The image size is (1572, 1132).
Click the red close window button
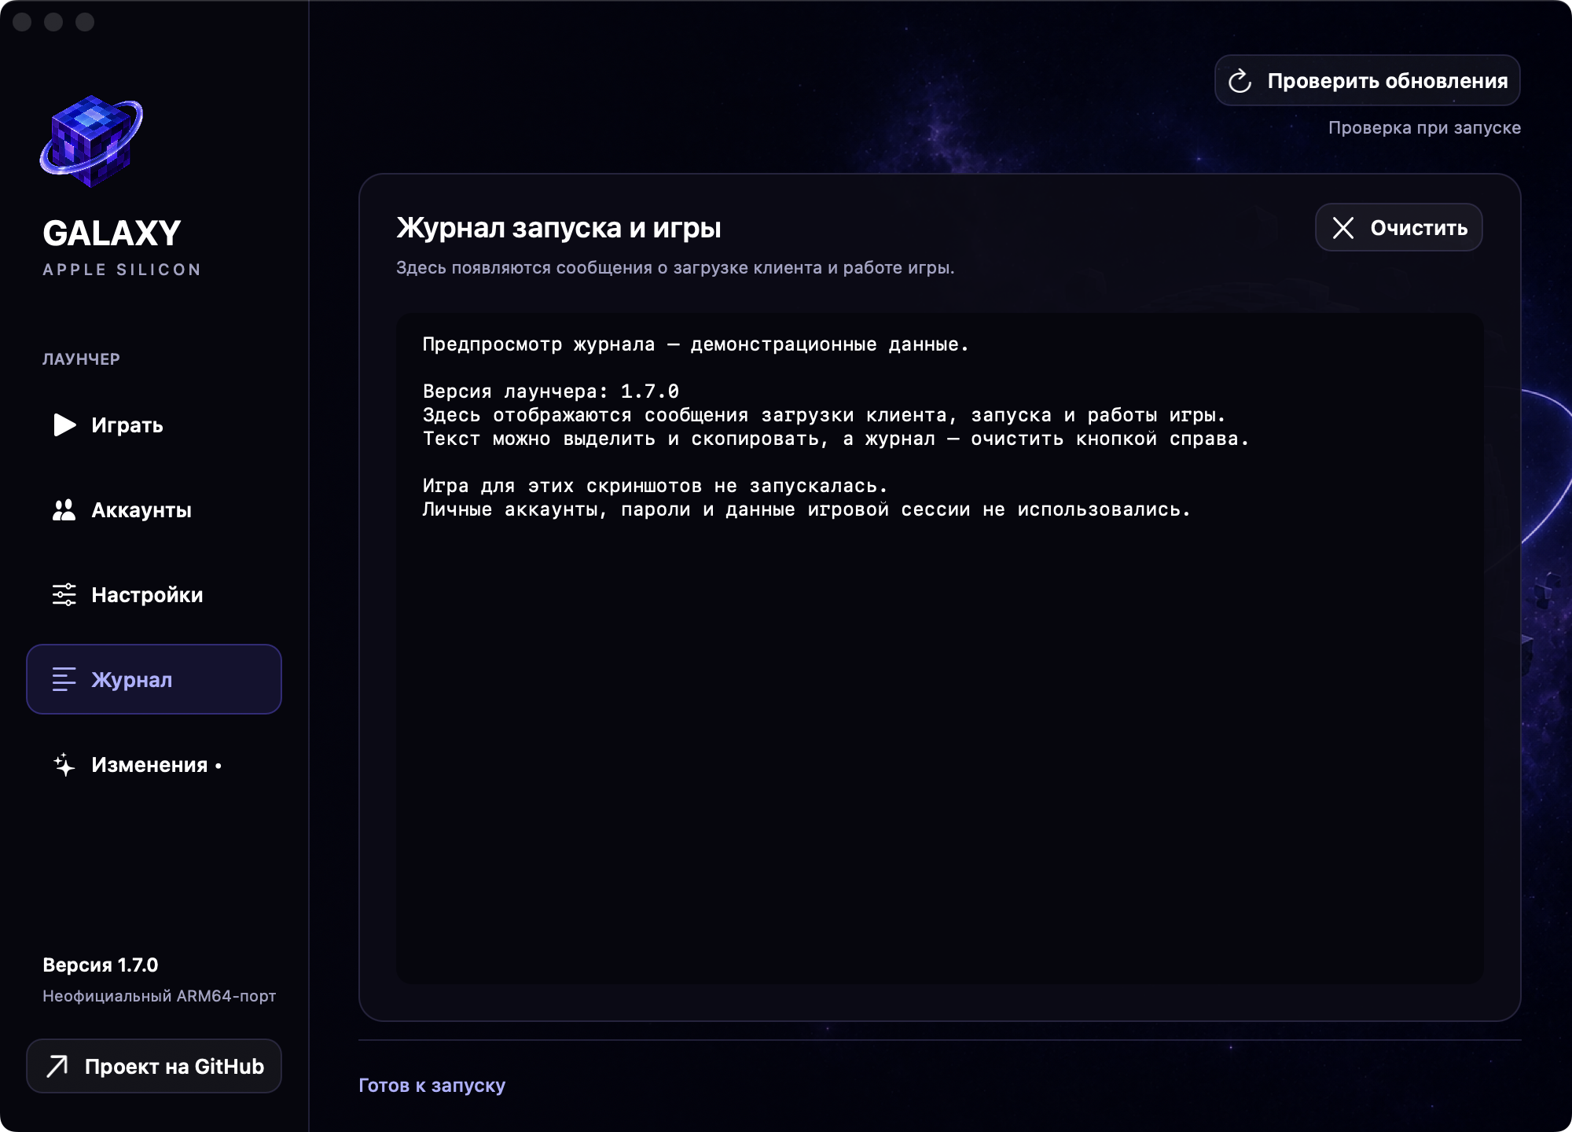click(22, 22)
